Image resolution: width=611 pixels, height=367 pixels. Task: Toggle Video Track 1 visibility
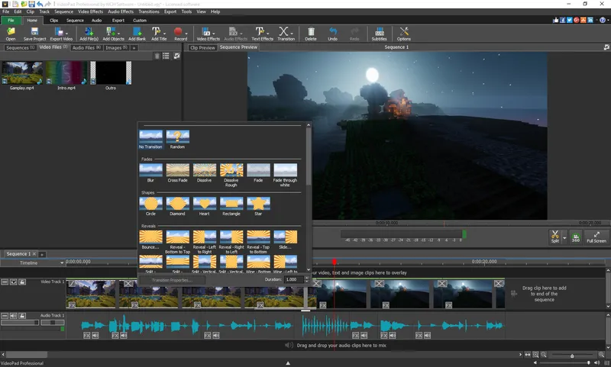(x=15, y=282)
